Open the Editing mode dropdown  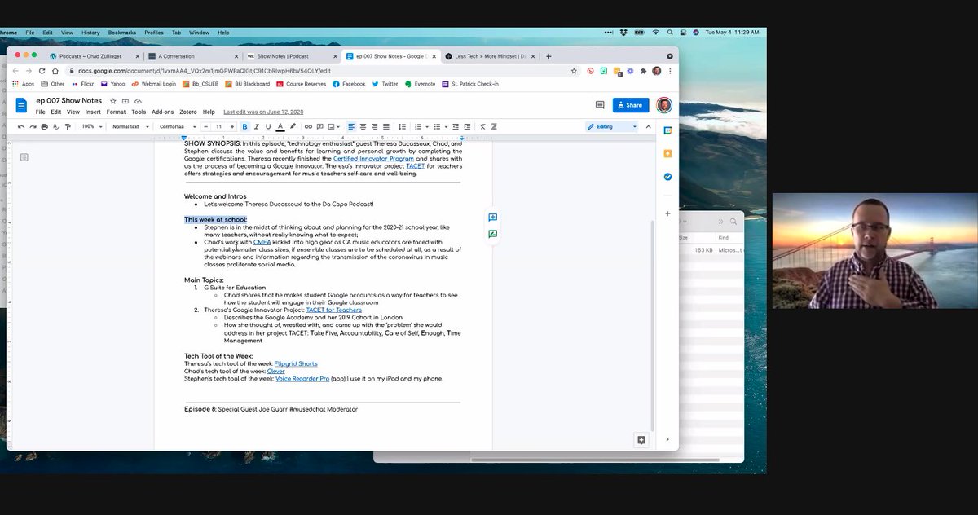click(x=611, y=127)
